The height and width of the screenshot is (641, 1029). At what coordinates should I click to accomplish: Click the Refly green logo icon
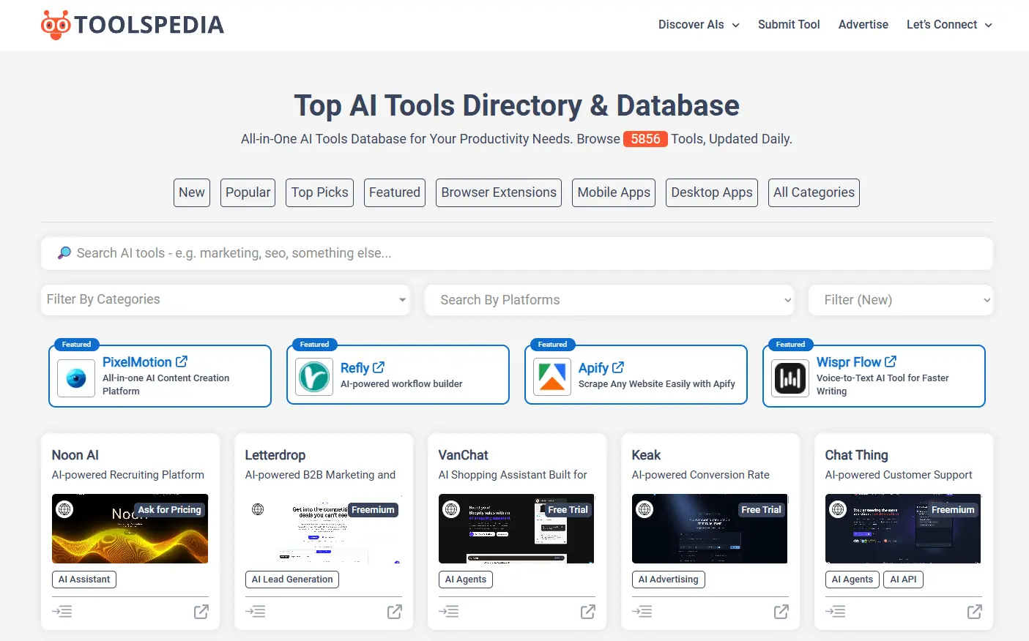pos(314,378)
